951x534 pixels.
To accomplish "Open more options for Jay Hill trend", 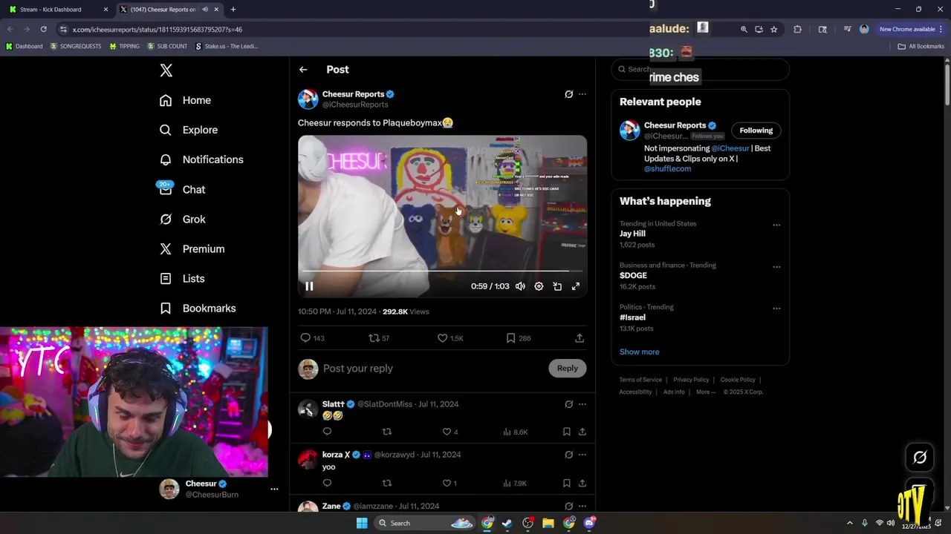I will pyautogui.click(x=776, y=225).
